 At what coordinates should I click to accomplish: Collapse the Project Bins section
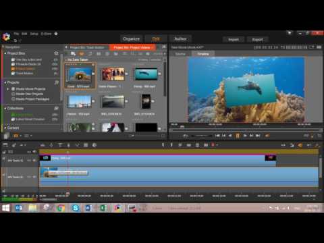click(x=5, y=53)
